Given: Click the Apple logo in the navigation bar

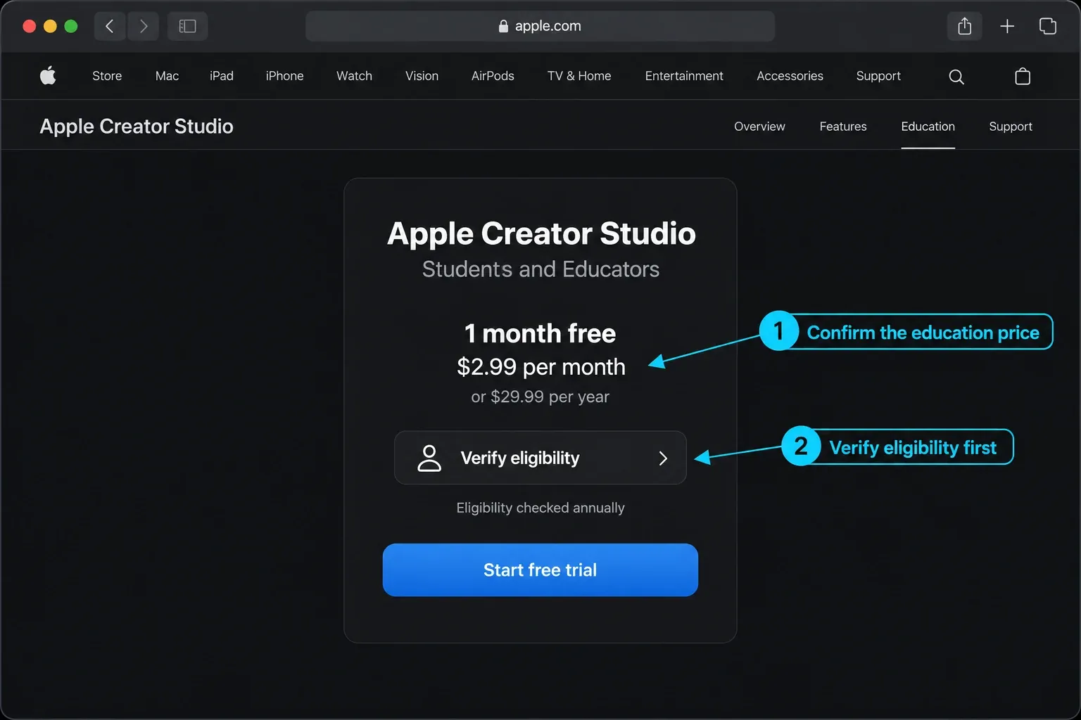Looking at the screenshot, I should [48, 75].
